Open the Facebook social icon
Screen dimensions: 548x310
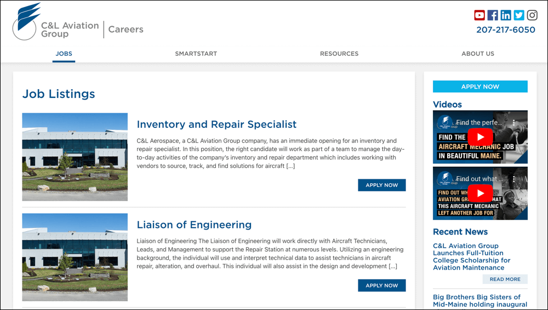(x=493, y=15)
